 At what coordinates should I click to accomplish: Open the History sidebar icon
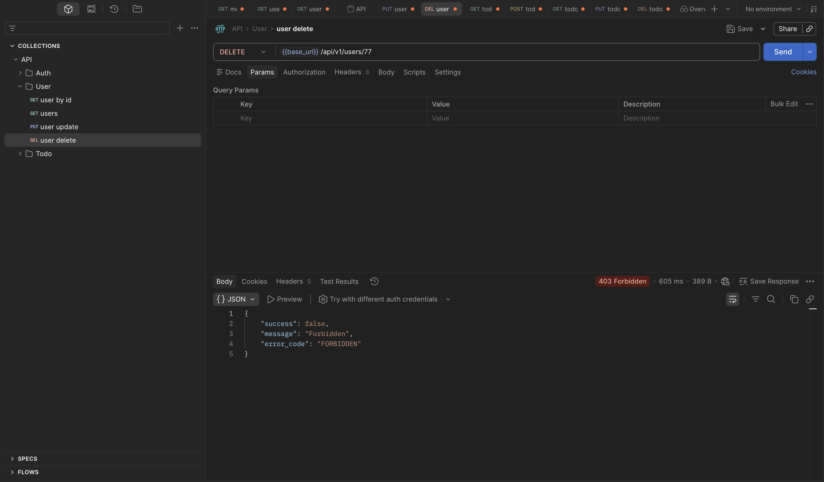tap(114, 9)
